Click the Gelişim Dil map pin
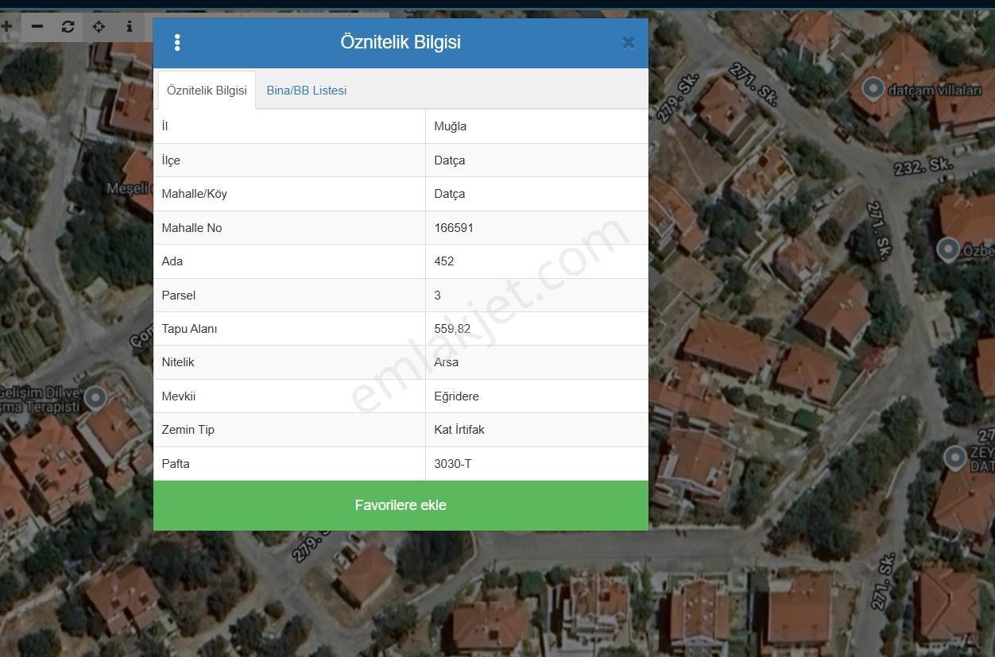This screenshot has height=657, width=995. pos(95,397)
